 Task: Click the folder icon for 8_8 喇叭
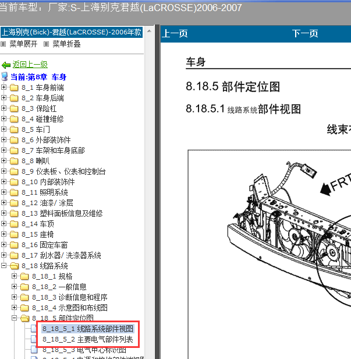(14, 161)
